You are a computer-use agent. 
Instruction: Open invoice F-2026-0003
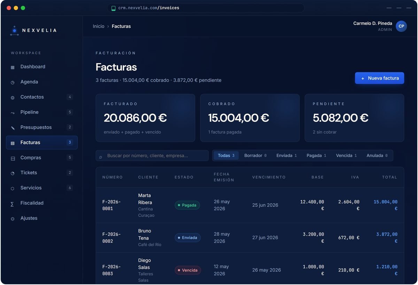click(x=111, y=270)
